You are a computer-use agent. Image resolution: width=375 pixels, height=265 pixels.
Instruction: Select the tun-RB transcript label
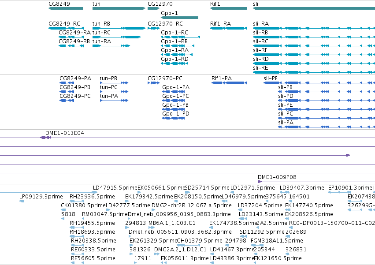point(101,24)
